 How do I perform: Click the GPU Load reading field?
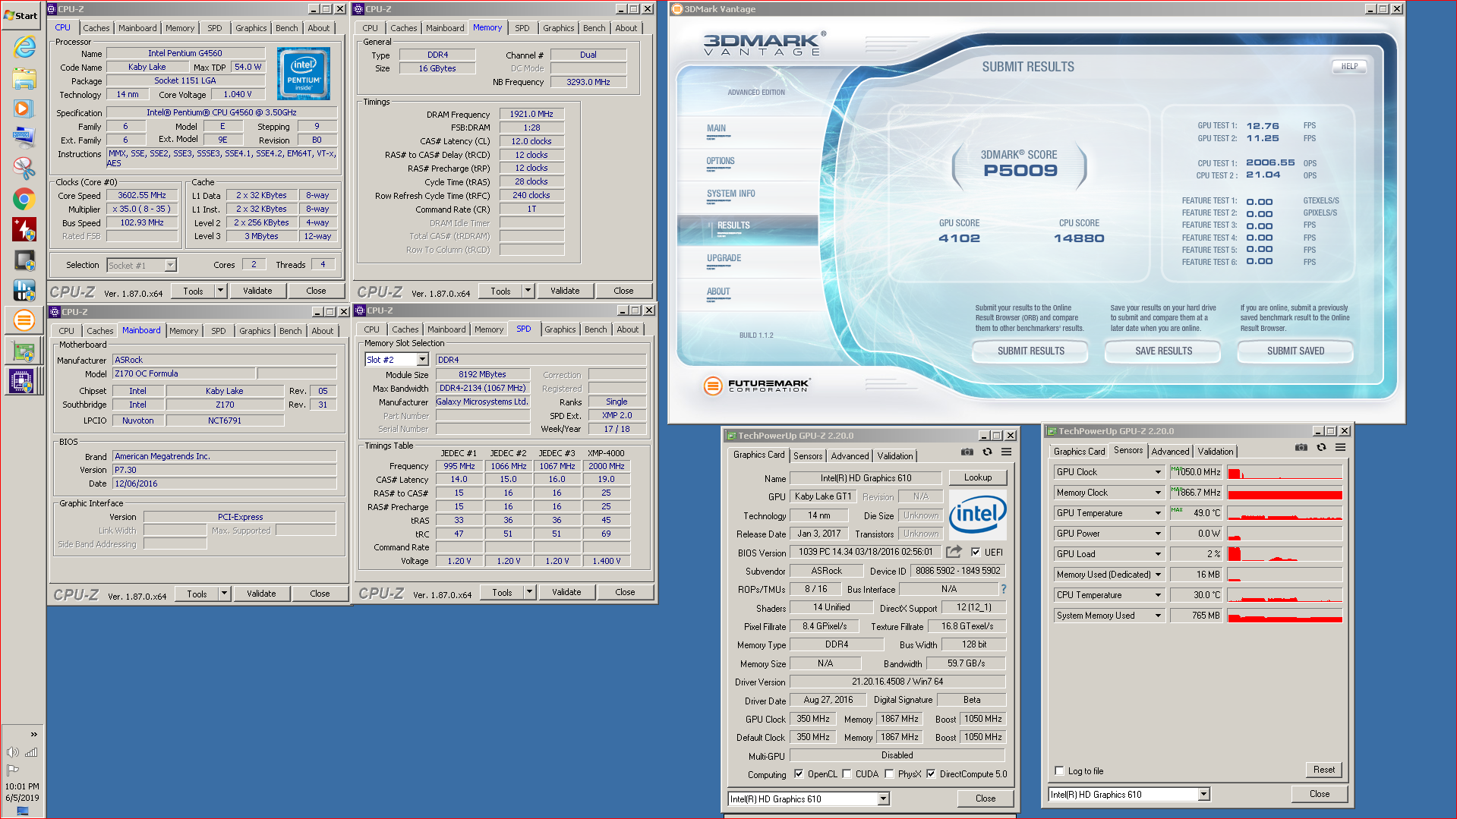(x=1197, y=554)
